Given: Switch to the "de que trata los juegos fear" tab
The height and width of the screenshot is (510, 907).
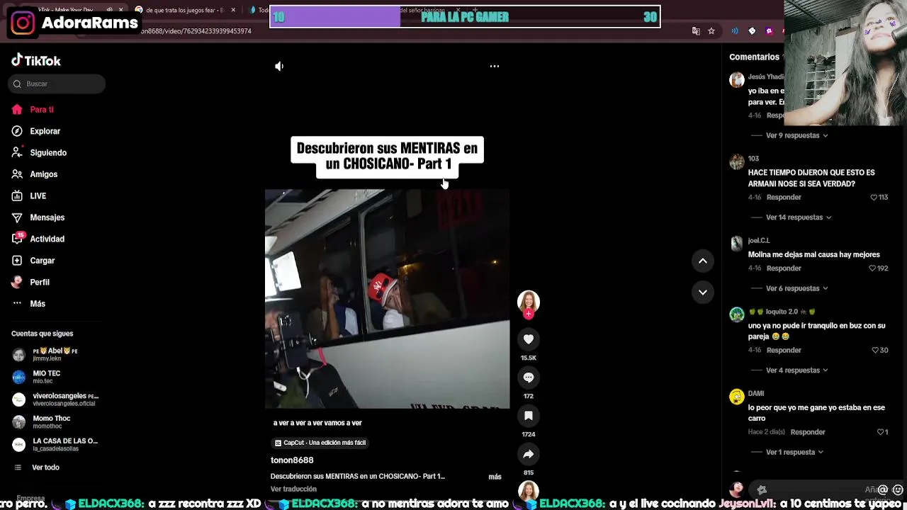Looking at the screenshot, I should [x=184, y=10].
